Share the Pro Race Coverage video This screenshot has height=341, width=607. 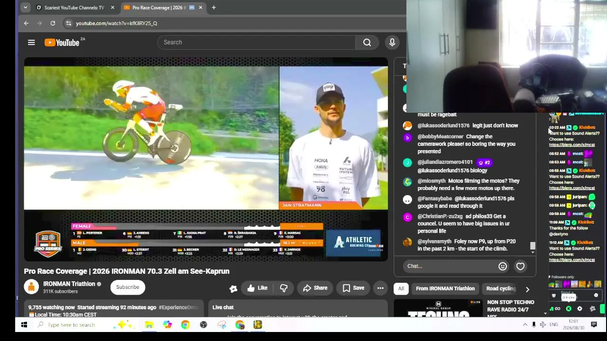(x=315, y=288)
